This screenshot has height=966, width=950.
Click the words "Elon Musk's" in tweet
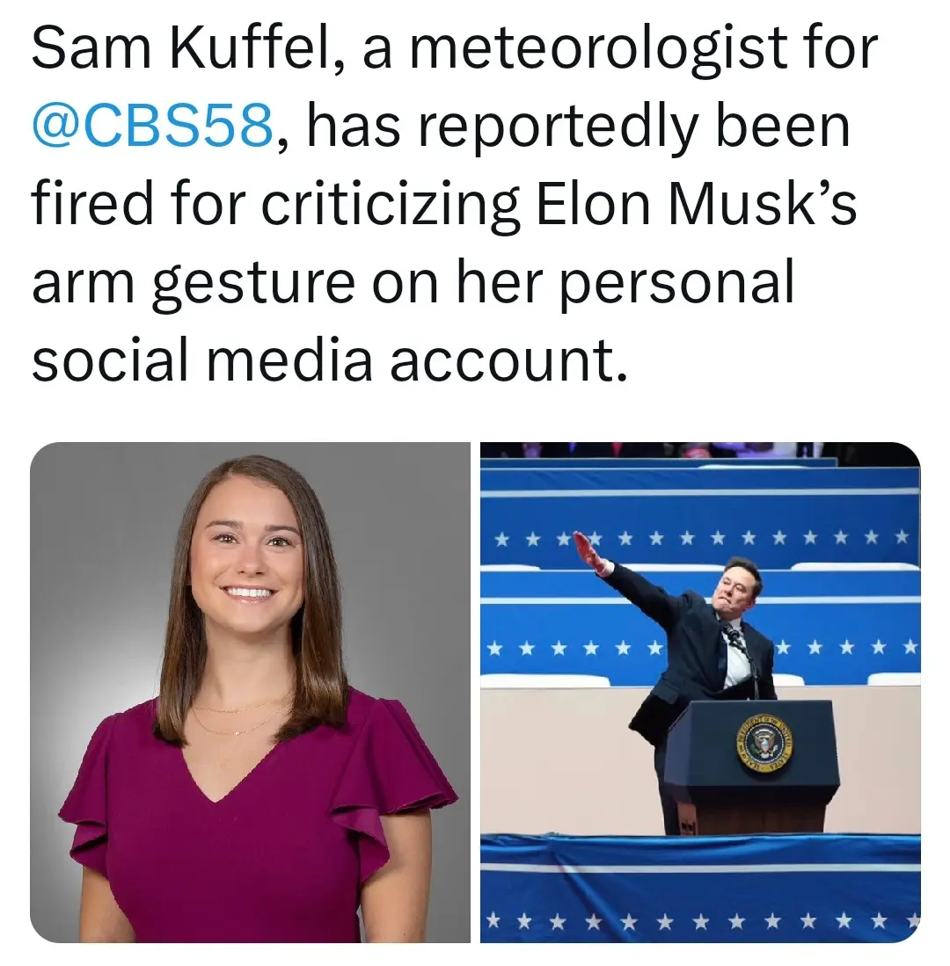click(x=696, y=204)
